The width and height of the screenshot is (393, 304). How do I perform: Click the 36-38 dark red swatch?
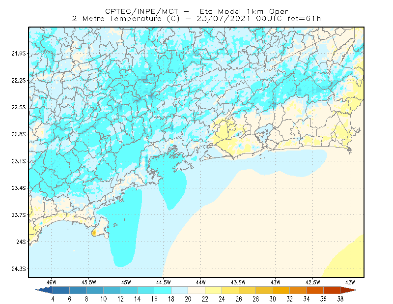[332, 290]
